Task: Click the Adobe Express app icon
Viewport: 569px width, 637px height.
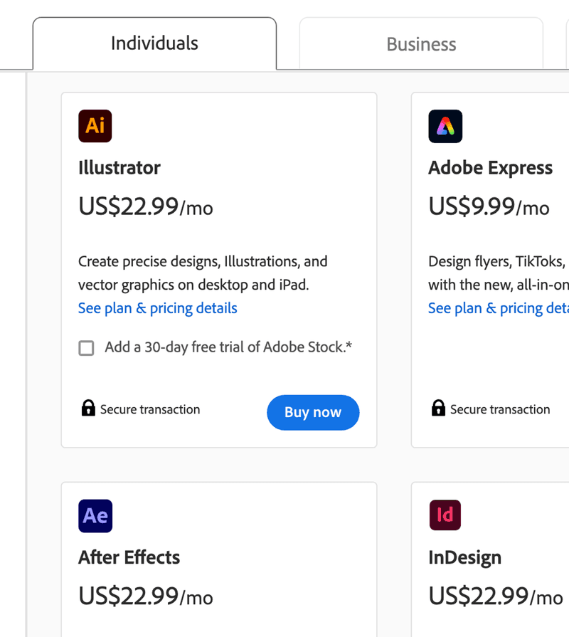Action: tap(445, 126)
